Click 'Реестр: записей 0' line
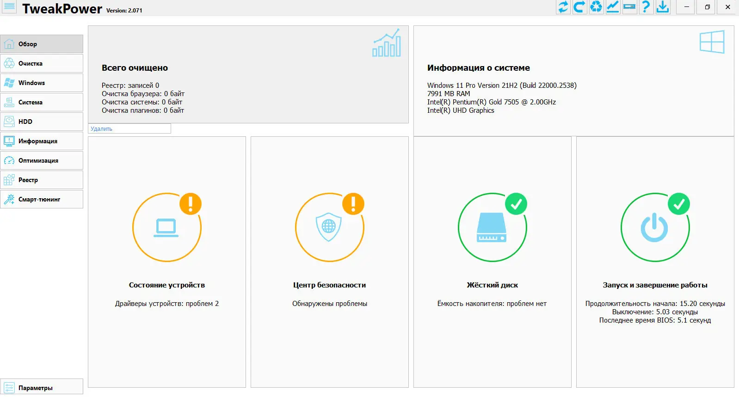 [130, 86]
